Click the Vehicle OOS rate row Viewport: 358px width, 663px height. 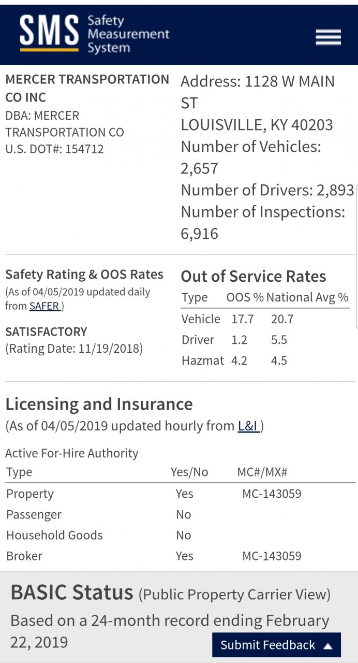[x=265, y=319]
